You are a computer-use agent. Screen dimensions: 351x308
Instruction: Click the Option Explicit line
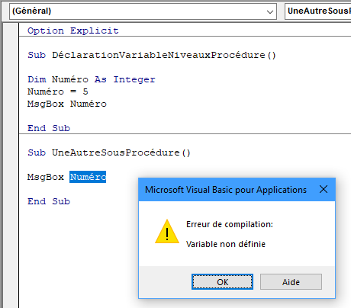[73, 30]
